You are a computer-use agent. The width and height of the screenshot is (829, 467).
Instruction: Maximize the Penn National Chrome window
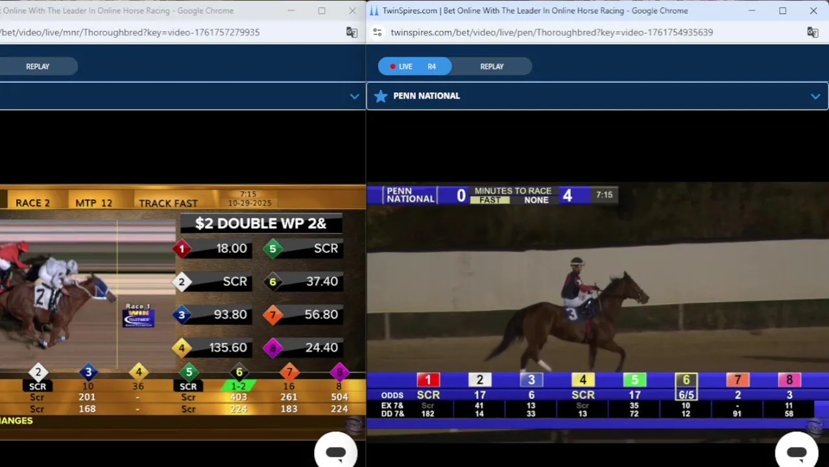[x=782, y=10]
